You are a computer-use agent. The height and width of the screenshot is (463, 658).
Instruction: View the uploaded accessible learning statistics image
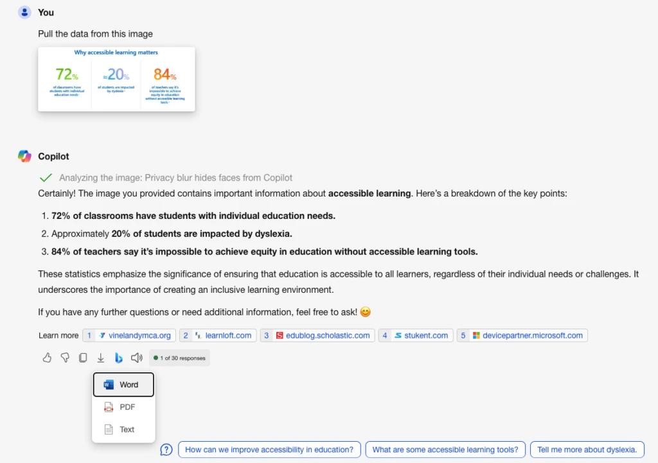coord(116,79)
